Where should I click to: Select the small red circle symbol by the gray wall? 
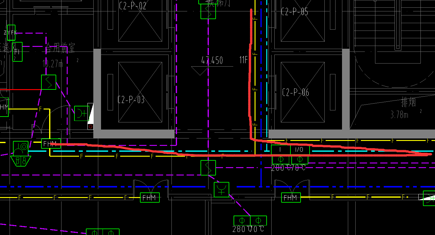click(91, 126)
